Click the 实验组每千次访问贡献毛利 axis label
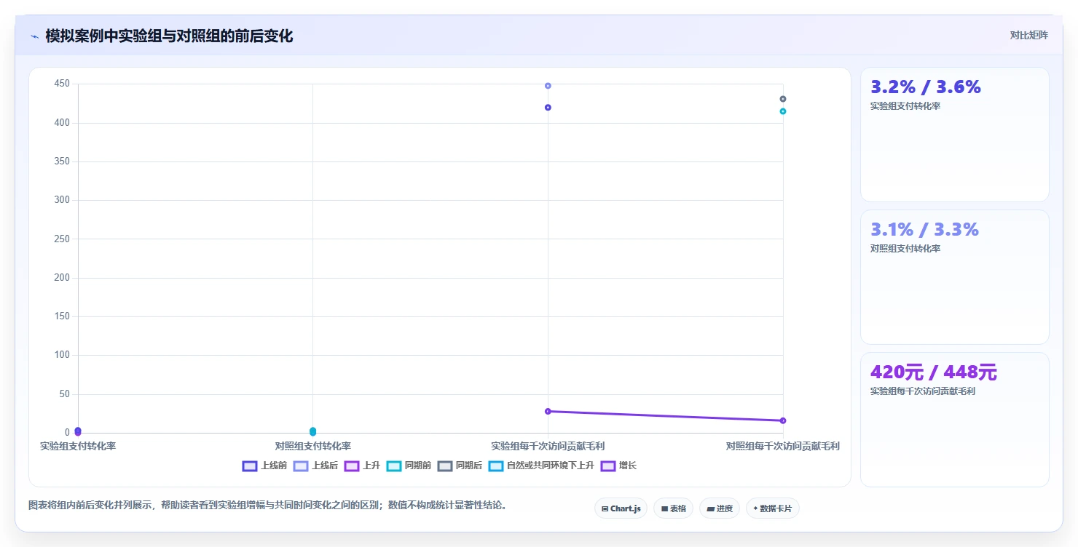 548,446
